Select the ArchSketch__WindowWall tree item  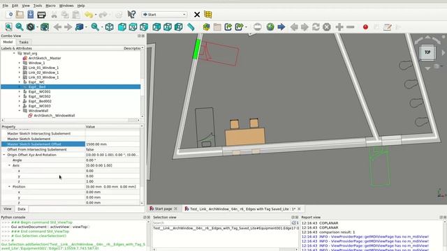click(54, 116)
